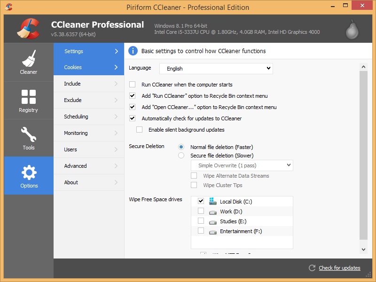This screenshot has width=376, height=282.
Task: Select Normal file deletion (Faster)
Action: 181,147
